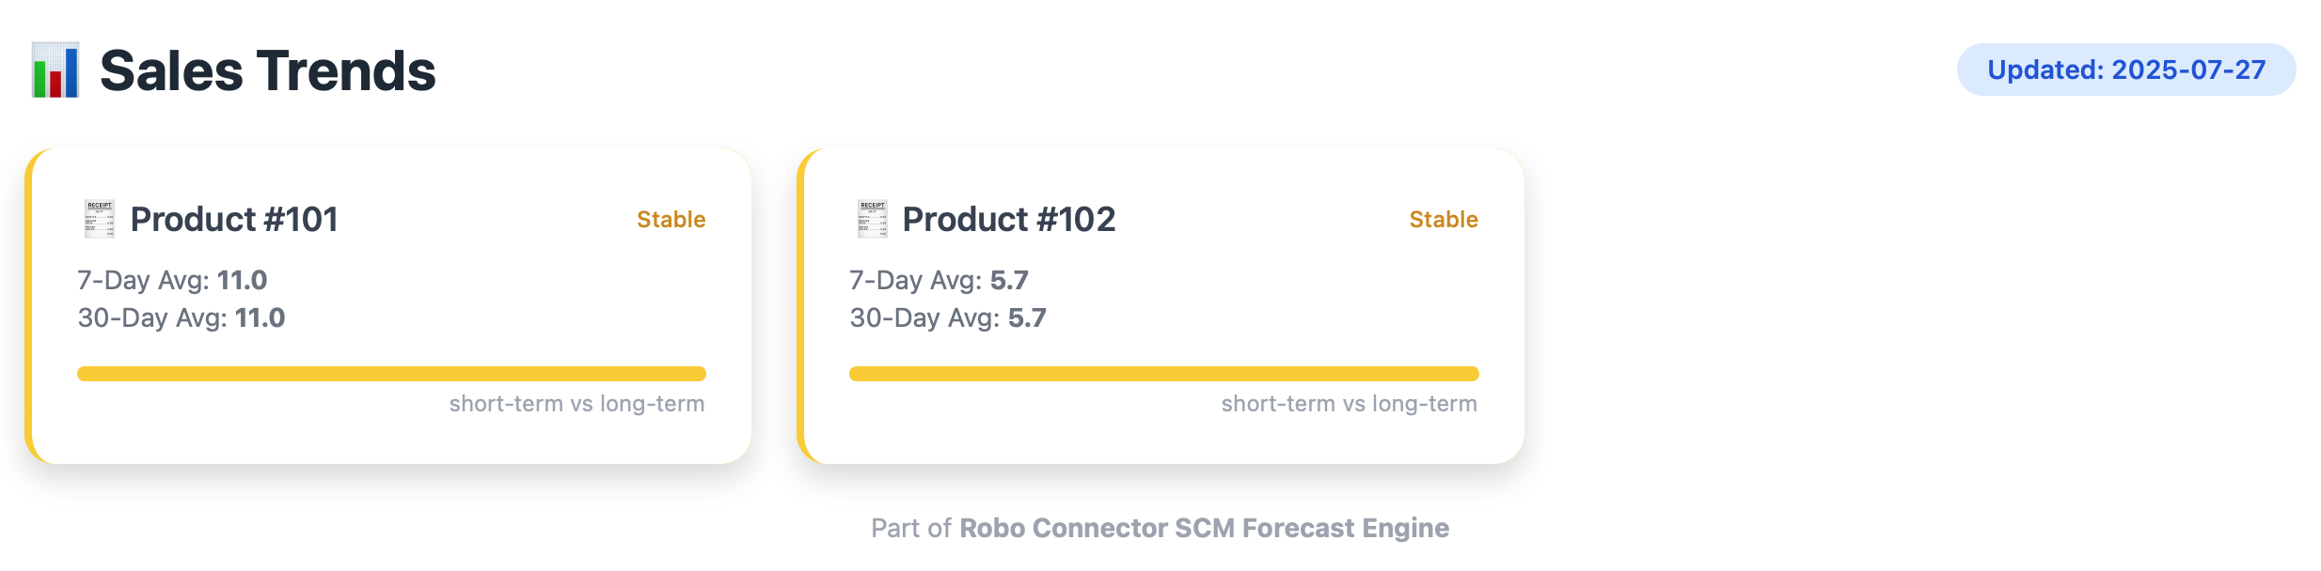
Task: Click the 30-Day Avg 11.0 value
Action: (260, 317)
